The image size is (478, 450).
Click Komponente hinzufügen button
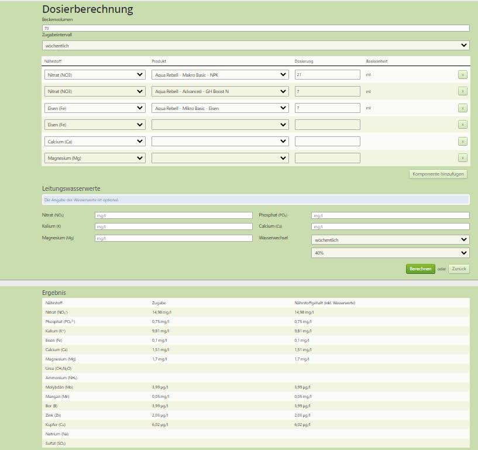(x=438, y=174)
